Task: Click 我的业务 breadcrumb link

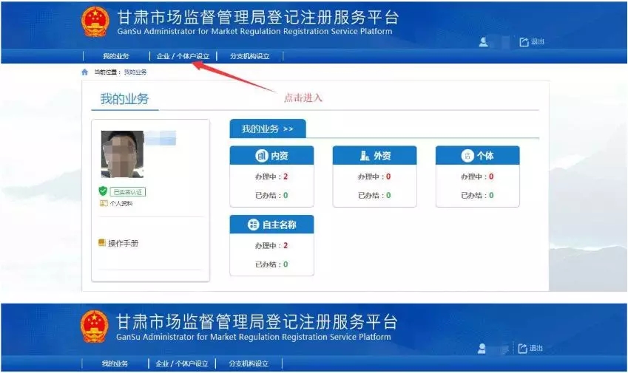Action: pos(135,72)
